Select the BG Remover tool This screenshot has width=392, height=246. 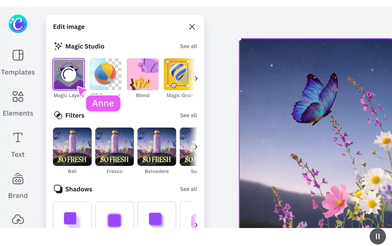coord(106,74)
